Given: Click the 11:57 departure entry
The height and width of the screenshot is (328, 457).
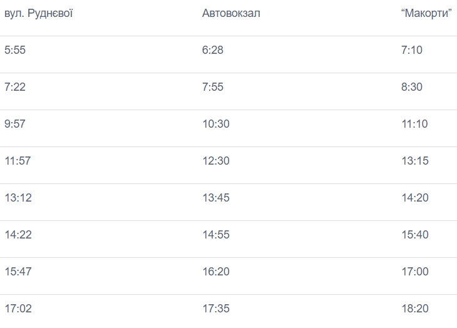Looking at the screenshot, I should click(18, 161).
